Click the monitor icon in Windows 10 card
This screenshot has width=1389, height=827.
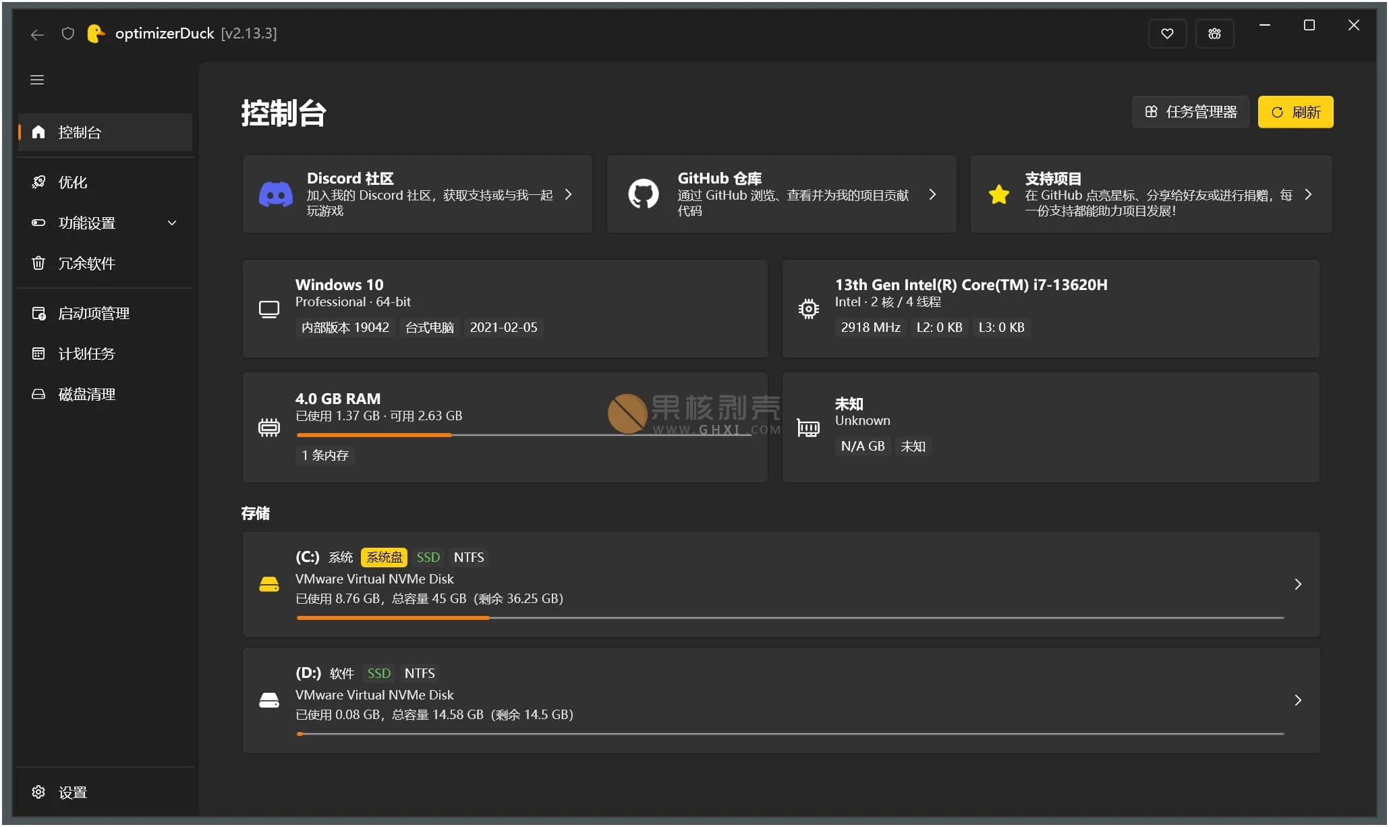(269, 309)
